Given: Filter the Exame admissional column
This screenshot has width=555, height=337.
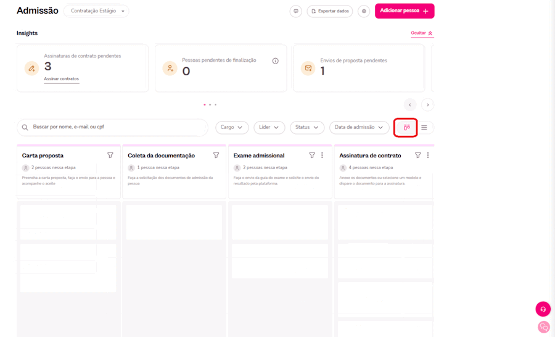Looking at the screenshot, I should [x=312, y=155].
